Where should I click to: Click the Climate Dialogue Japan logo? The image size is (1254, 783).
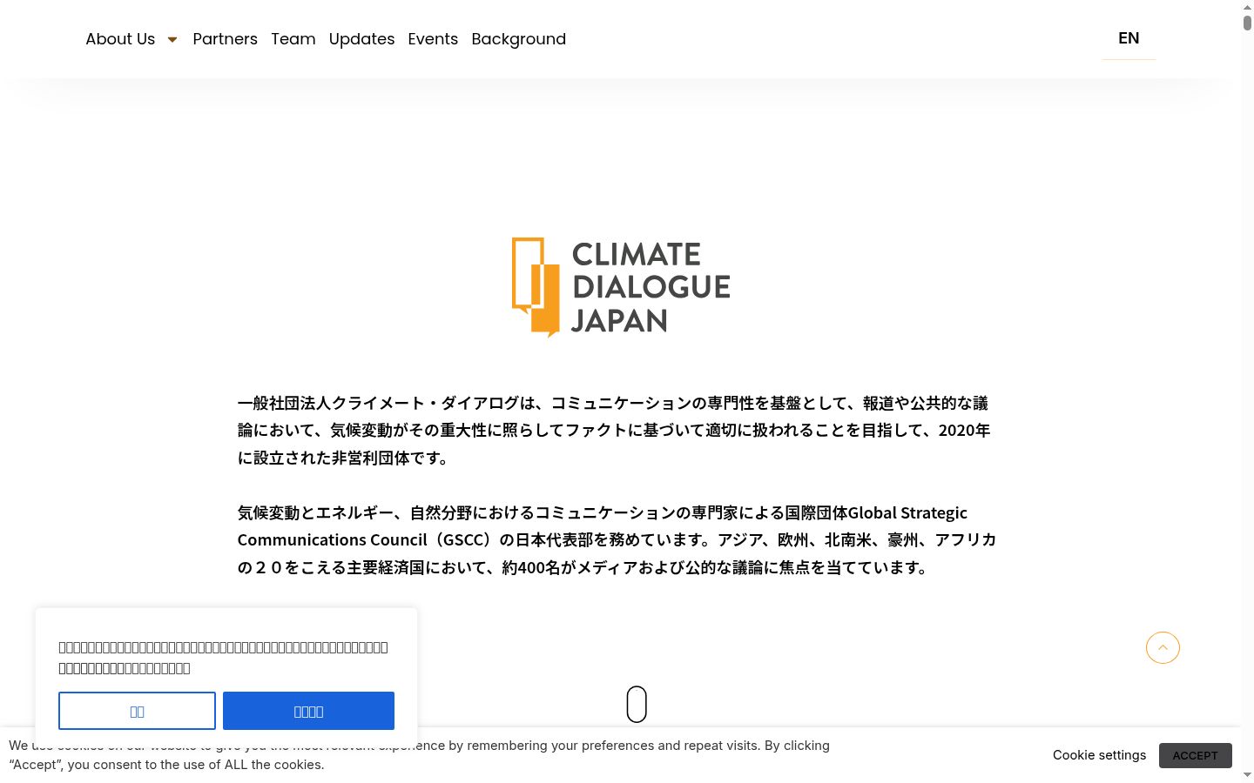pos(621,287)
